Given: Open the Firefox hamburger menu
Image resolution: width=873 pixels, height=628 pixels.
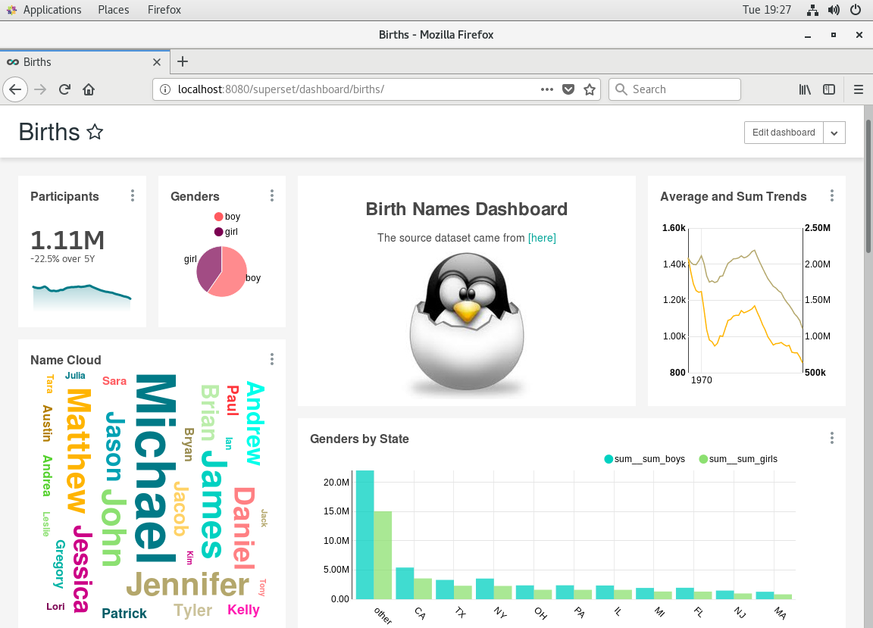Looking at the screenshot, I should (x=859, y=89).
